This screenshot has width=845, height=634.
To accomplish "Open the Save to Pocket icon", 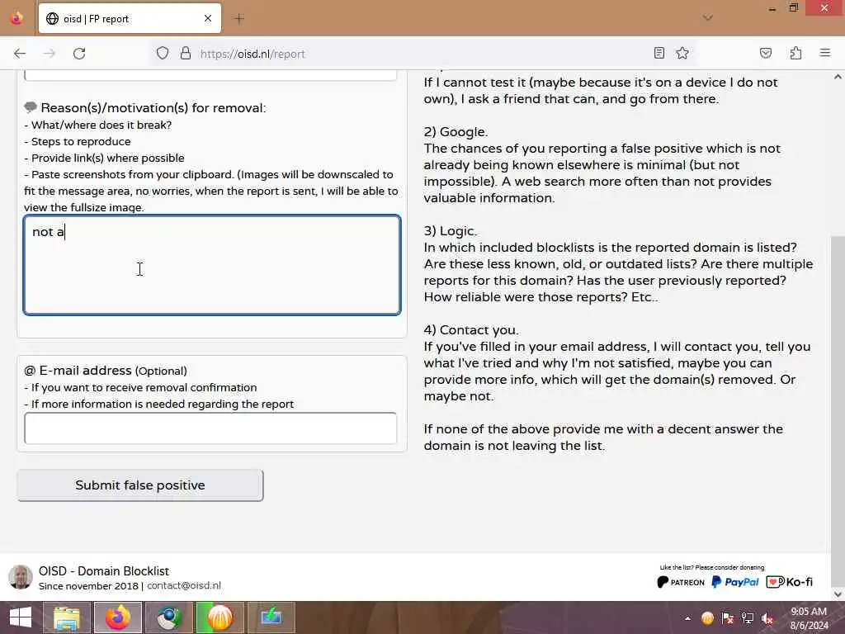I will pos(765,53).
